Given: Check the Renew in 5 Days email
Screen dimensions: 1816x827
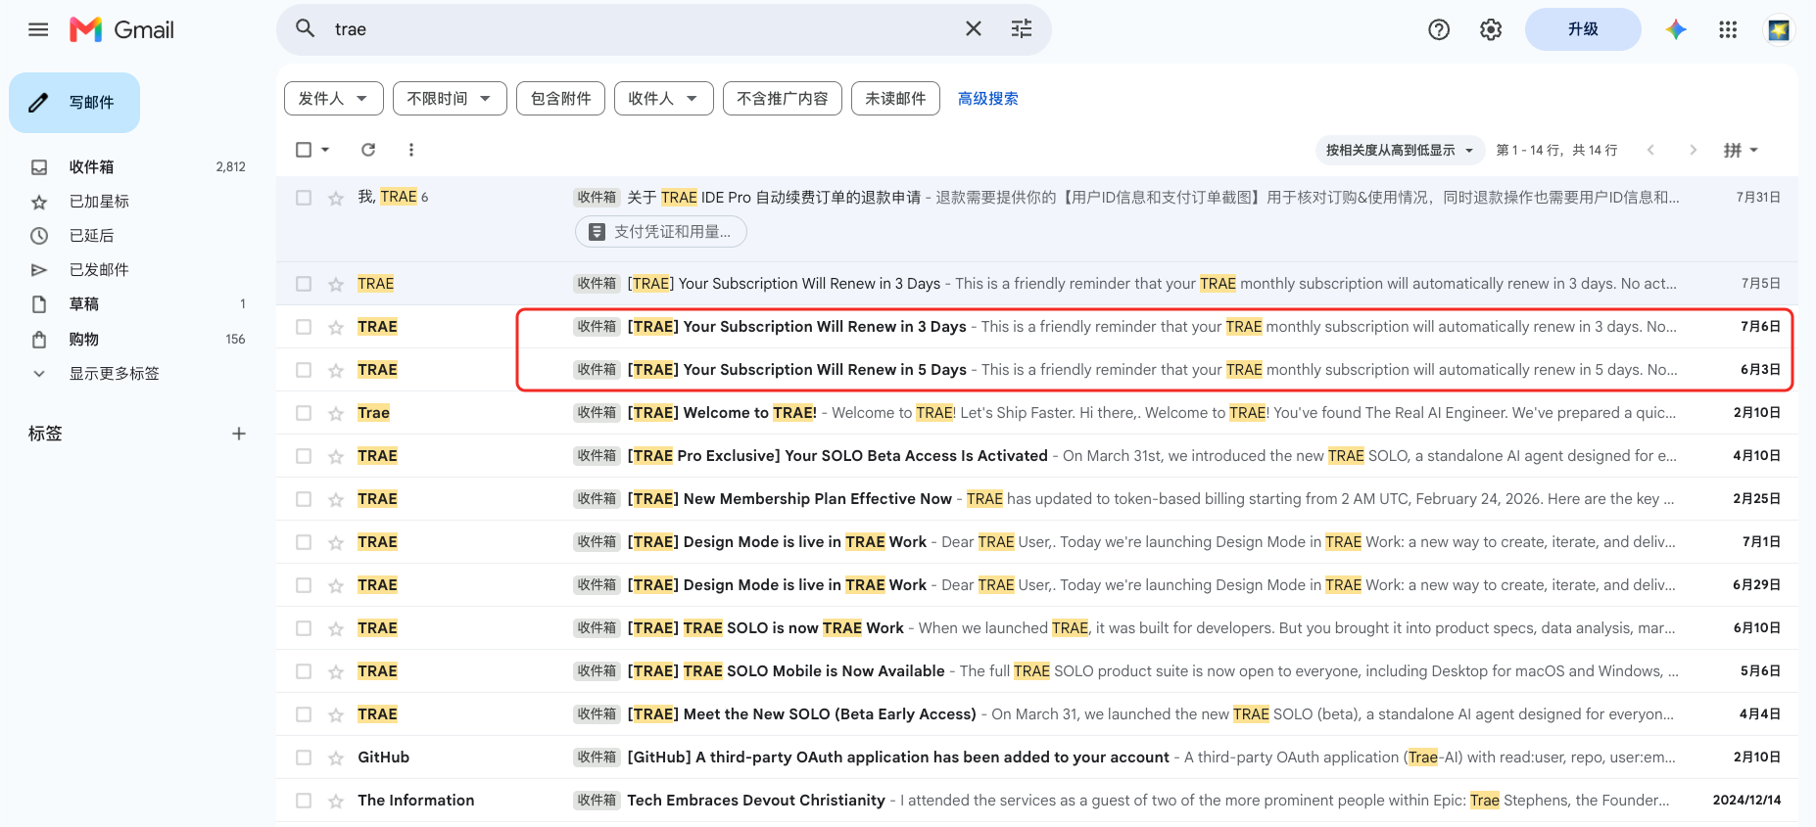Looking at the screenshot, I should coord(304,370).
